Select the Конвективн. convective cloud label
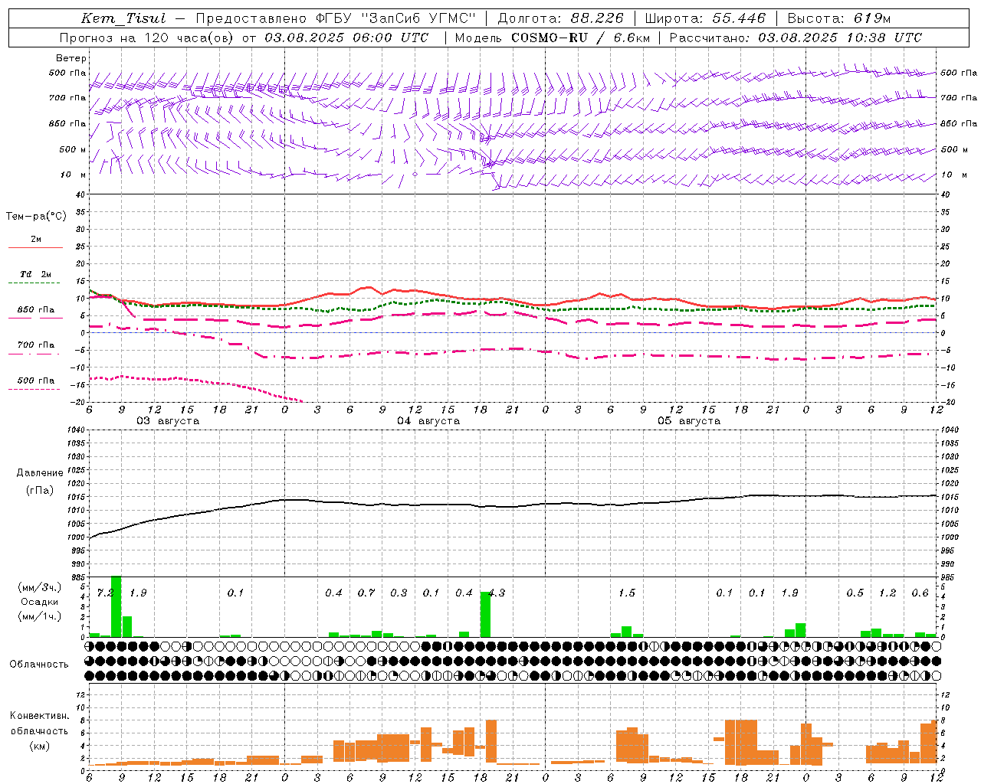The image size is (981, 784). click(x=40, y=716)
